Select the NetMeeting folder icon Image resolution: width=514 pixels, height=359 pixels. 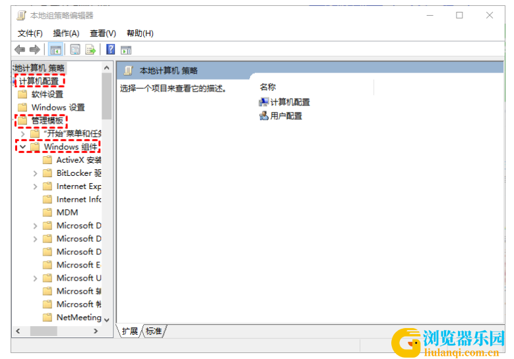(x=48, y=317)
